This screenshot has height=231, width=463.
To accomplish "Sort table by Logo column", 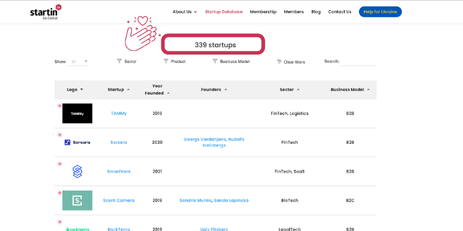I will [75, 90].
